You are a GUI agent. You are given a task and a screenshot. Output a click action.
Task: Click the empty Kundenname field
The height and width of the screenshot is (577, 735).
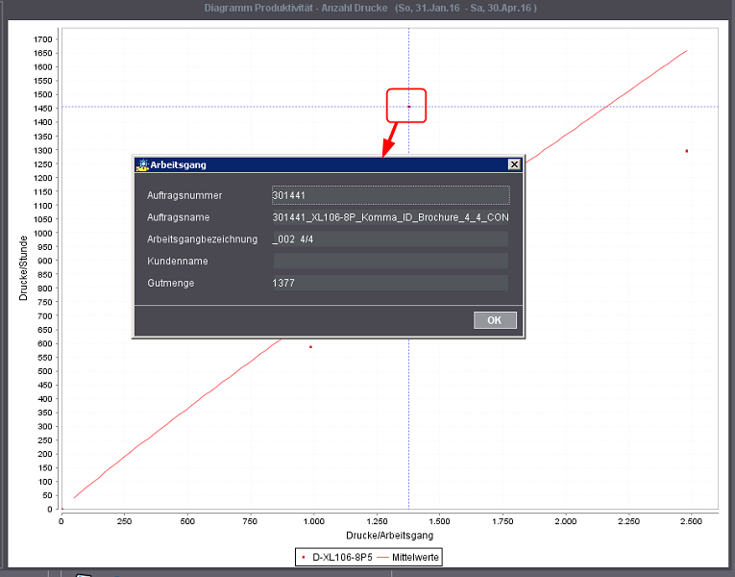(x=390, y=261)
